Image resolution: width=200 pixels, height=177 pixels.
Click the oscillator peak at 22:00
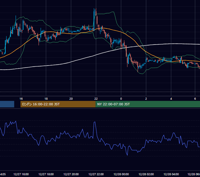pyautogui.click(x=95, y=122)
